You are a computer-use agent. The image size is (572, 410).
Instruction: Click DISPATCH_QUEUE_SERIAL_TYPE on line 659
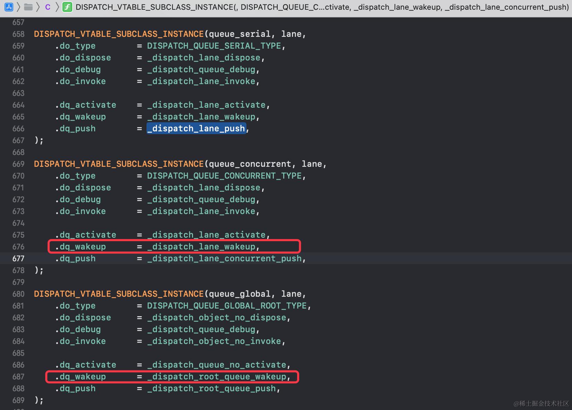tap(214, 46)
